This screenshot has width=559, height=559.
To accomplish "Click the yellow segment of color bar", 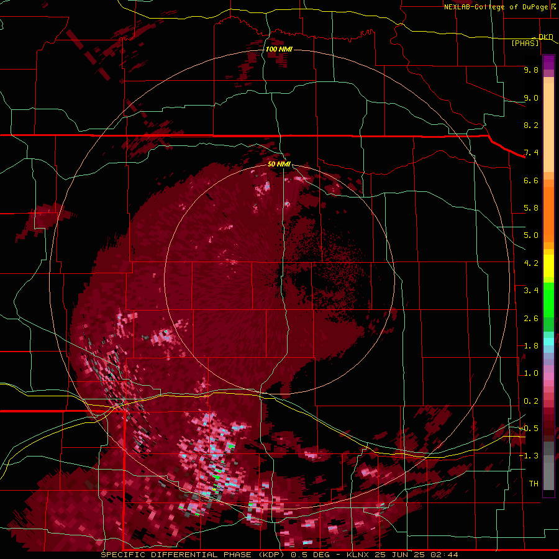I will (x=548, y=266).
